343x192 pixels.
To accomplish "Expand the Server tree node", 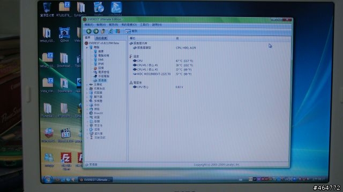I will coord(87,93).
